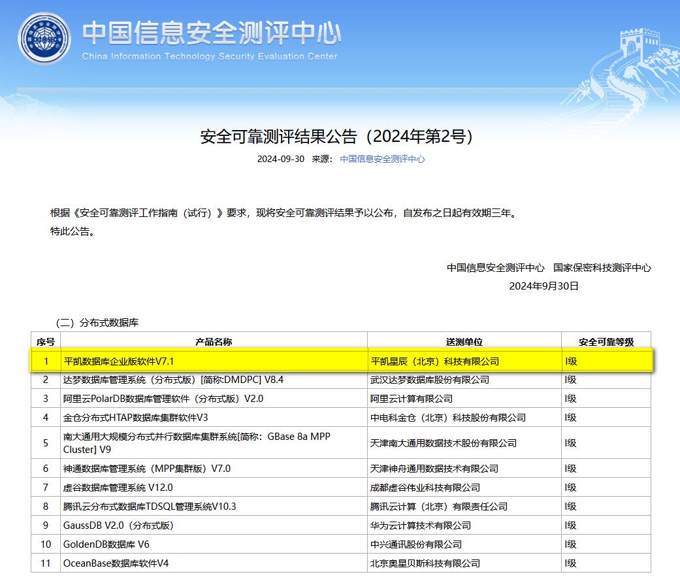Select the TDSQL管理系统V10.3 product cell
This screenshot has height=583, width=680.
tap(214, 507)
